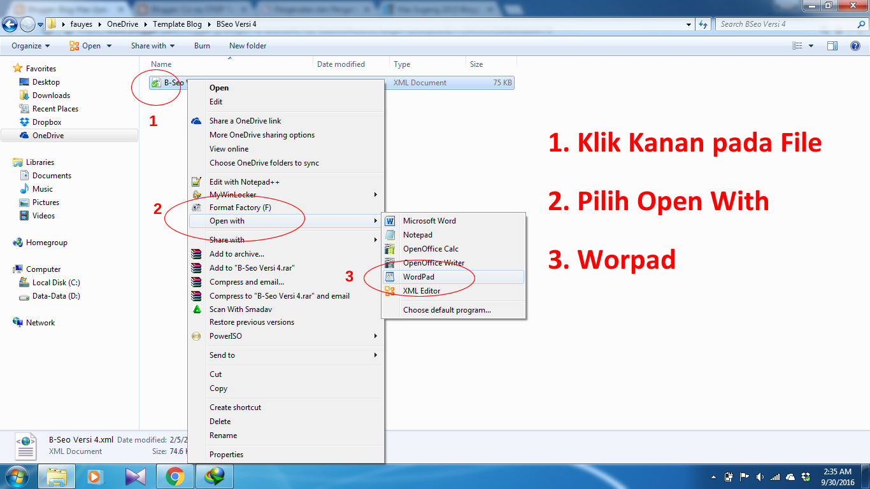Open the Windows Start orb
Viewport: 870px width, 489px height.
[17, 476]
